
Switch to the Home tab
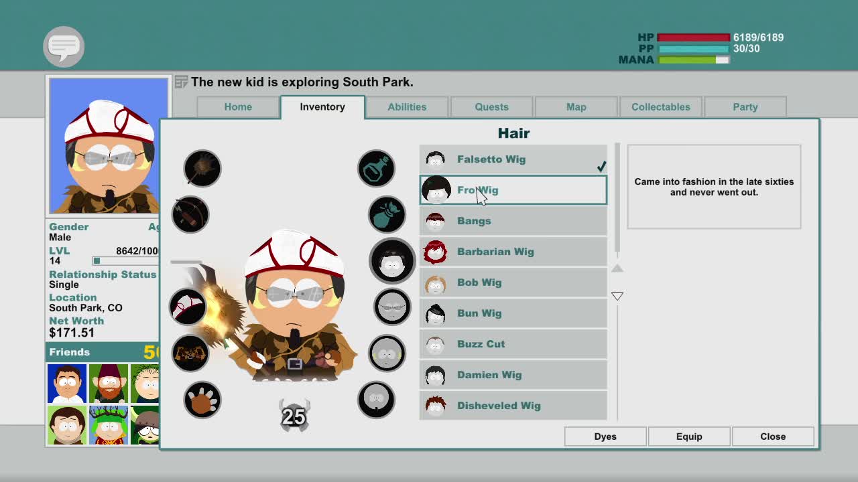[x=238, y=107]
